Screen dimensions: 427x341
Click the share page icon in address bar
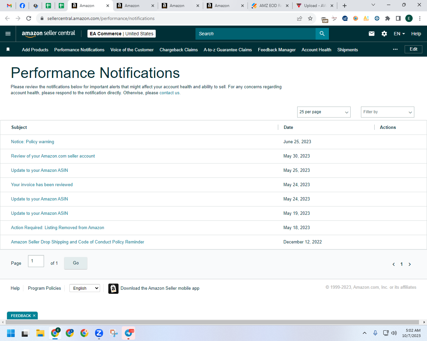[x=300, y=18]
